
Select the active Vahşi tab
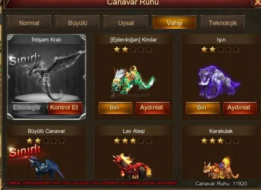click(174, 23)
